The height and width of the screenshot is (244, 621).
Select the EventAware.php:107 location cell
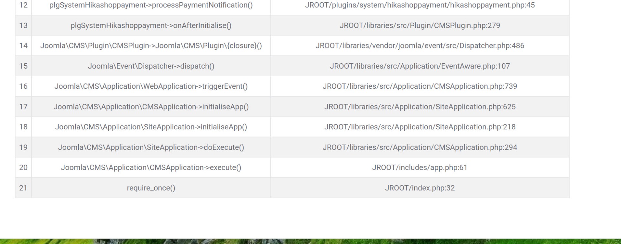pos(419,66)
